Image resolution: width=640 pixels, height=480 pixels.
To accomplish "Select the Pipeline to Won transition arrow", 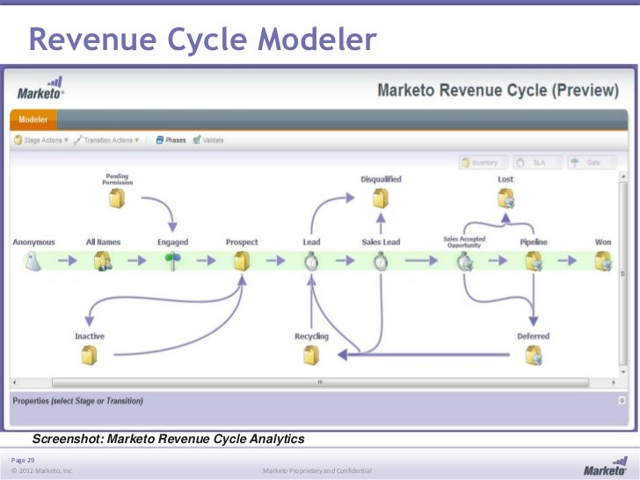I will click(x=567, y=260).
